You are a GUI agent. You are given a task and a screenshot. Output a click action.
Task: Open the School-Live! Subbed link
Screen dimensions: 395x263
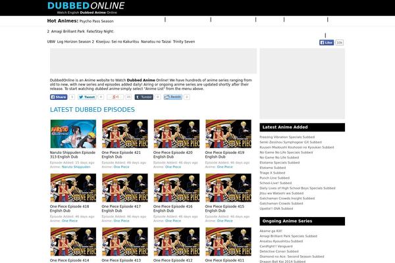coord(276,183)
